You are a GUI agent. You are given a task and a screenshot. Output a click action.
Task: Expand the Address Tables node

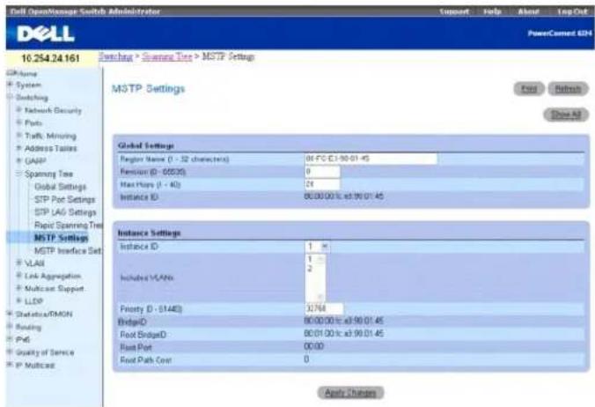pyautogui.click(x=19, y=148)
